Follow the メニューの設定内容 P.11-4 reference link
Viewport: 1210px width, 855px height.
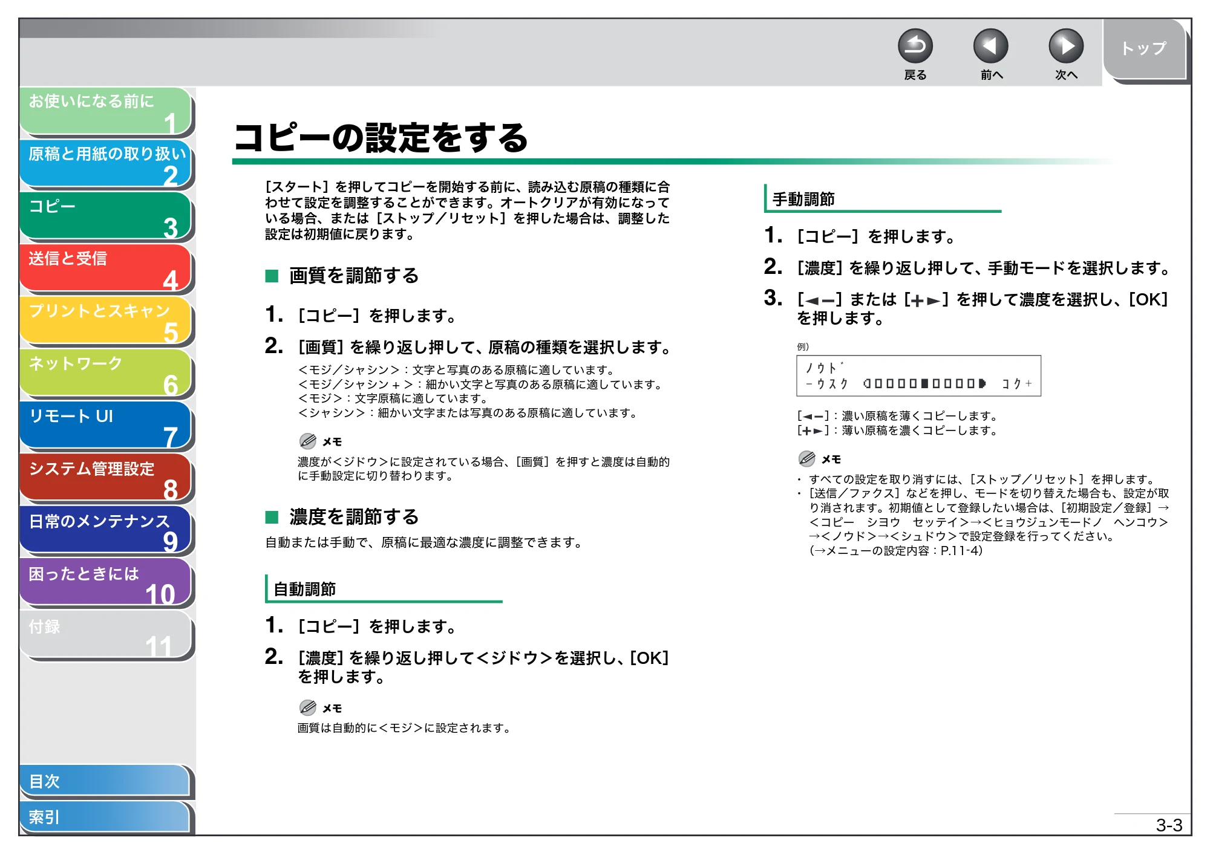(x=896, y=551)
